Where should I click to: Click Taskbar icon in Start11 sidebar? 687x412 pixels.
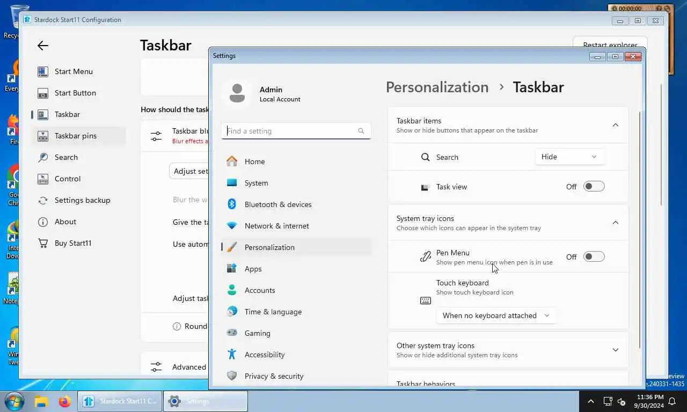pyautogui.click(x=43, y=114)
